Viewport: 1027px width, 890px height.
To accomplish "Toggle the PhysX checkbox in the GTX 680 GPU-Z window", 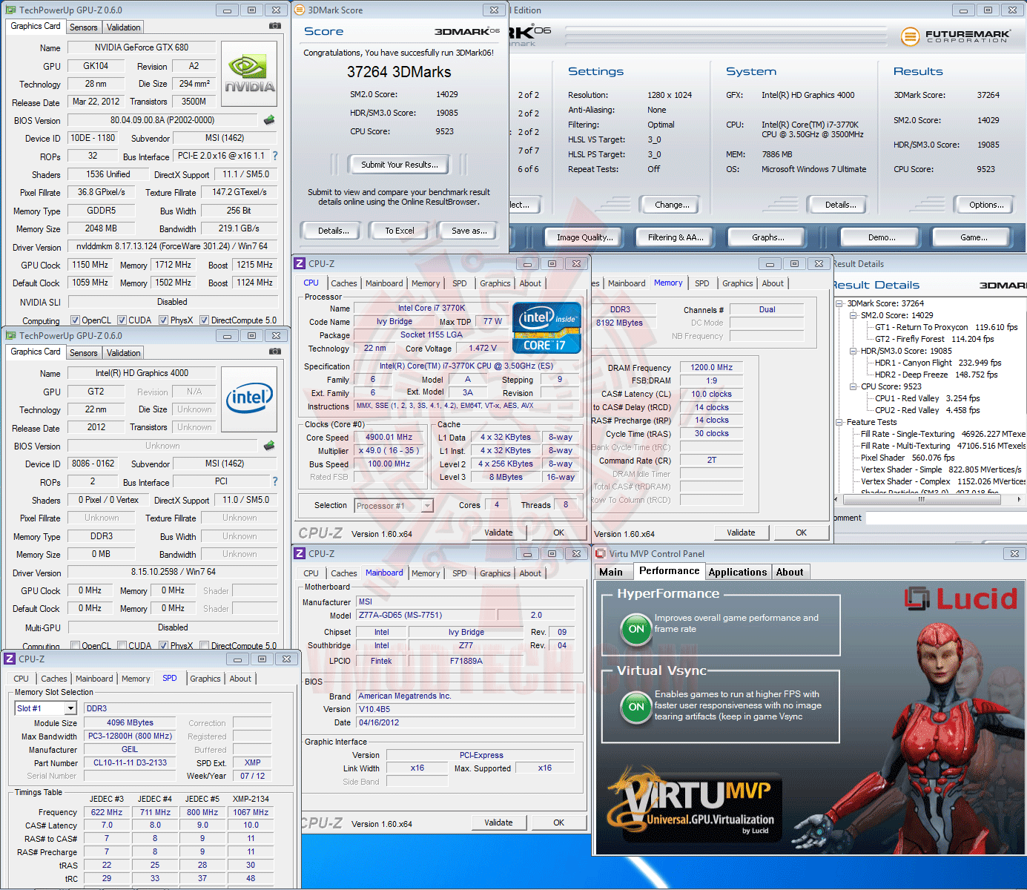I will 164,320.
